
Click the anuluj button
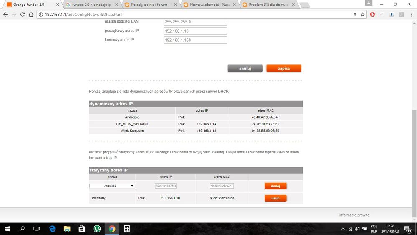(x=245, y=69)
